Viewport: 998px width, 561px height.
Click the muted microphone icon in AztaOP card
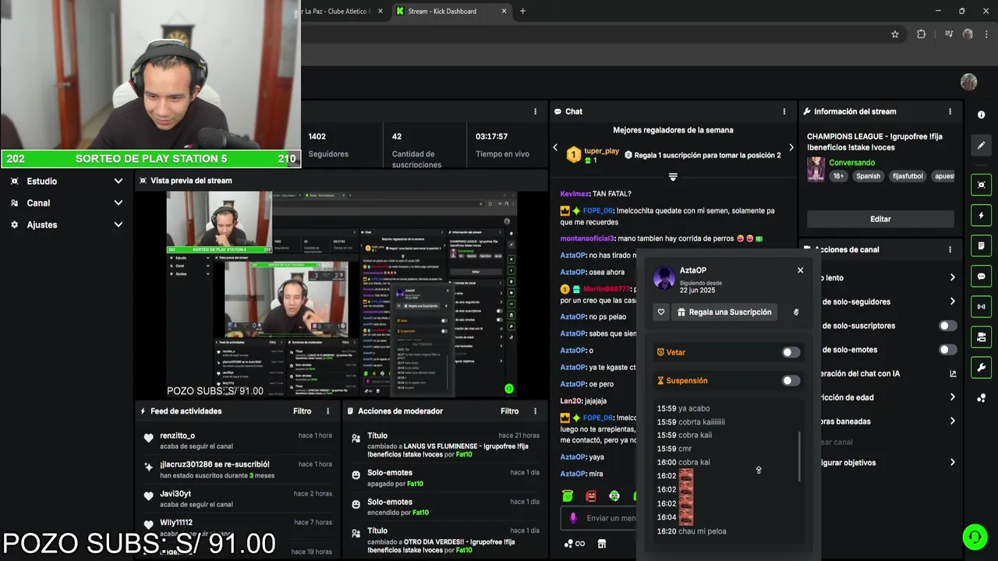click(x=796, y=312)
